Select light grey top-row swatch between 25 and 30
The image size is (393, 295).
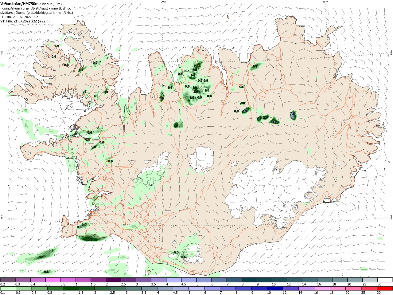[370, 280]
